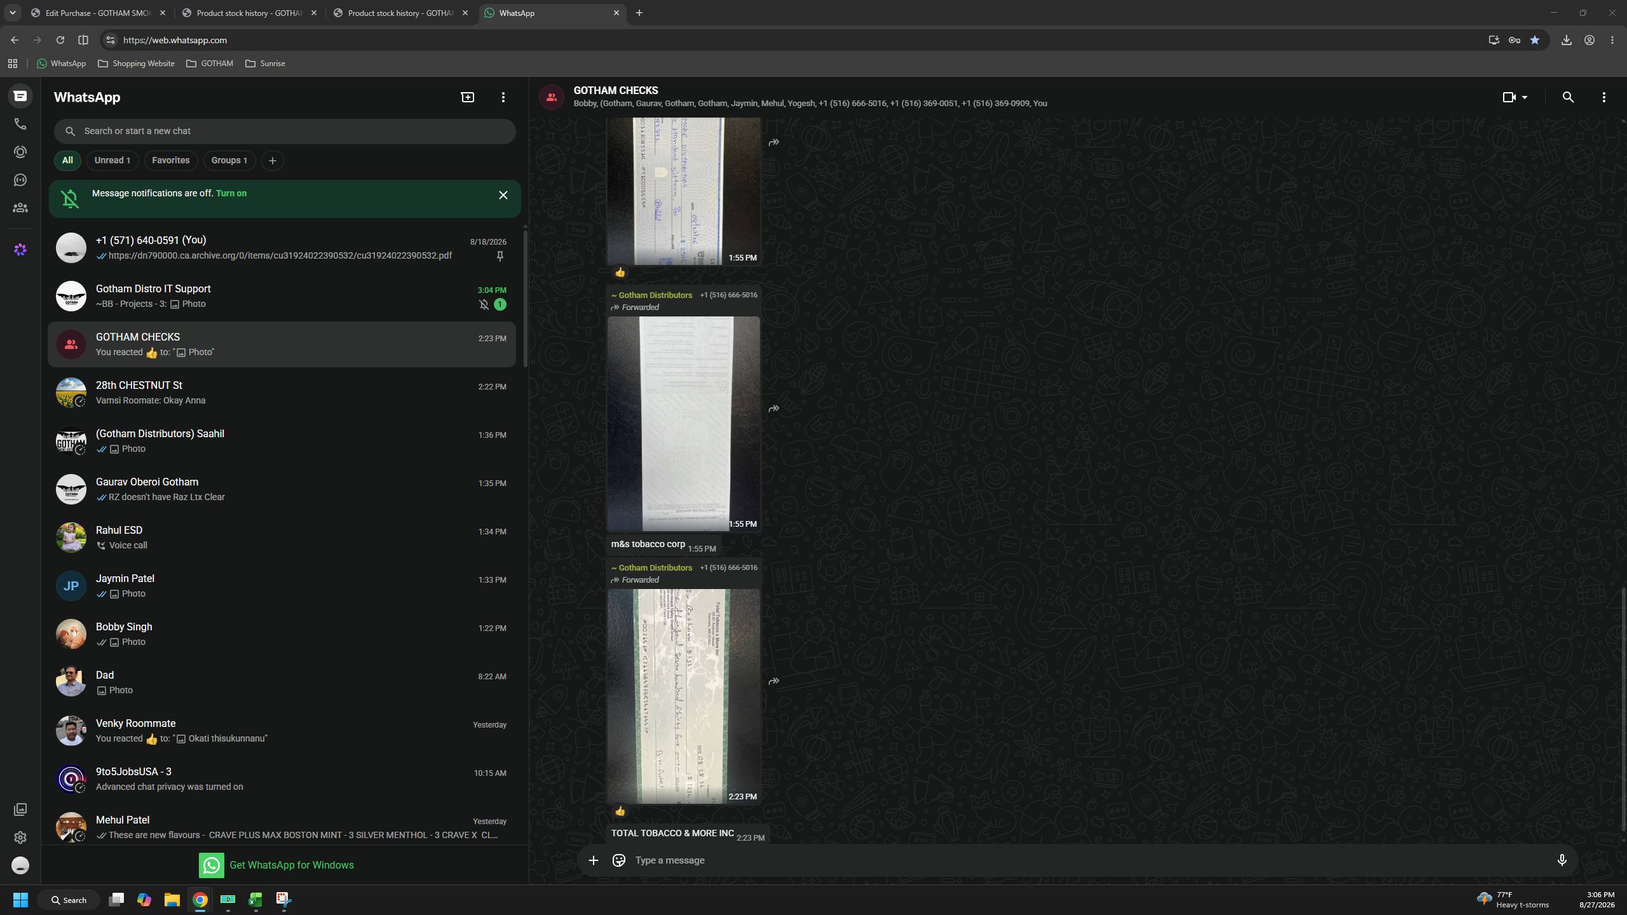Screen dimensions: 1627x915
Task: Open the GOTHAM CHECKS chat options menu
Action: pos(1604,97)
